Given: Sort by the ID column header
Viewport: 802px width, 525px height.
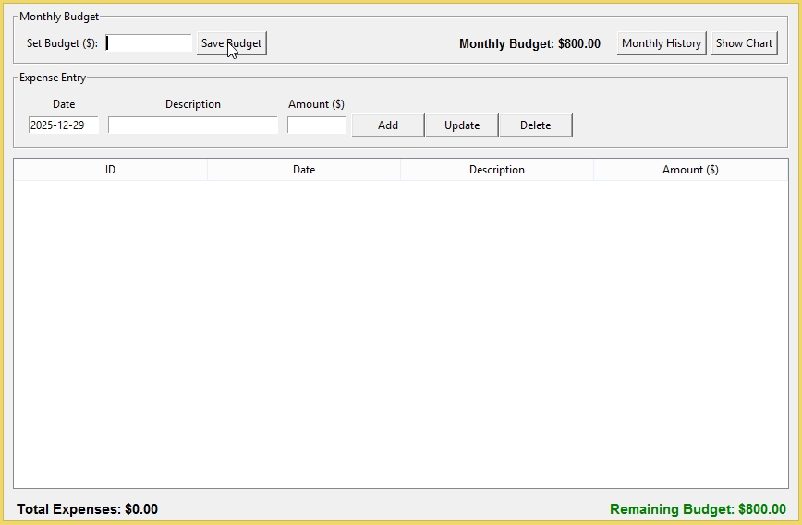Looking at the screenshot, I should 110,170.
